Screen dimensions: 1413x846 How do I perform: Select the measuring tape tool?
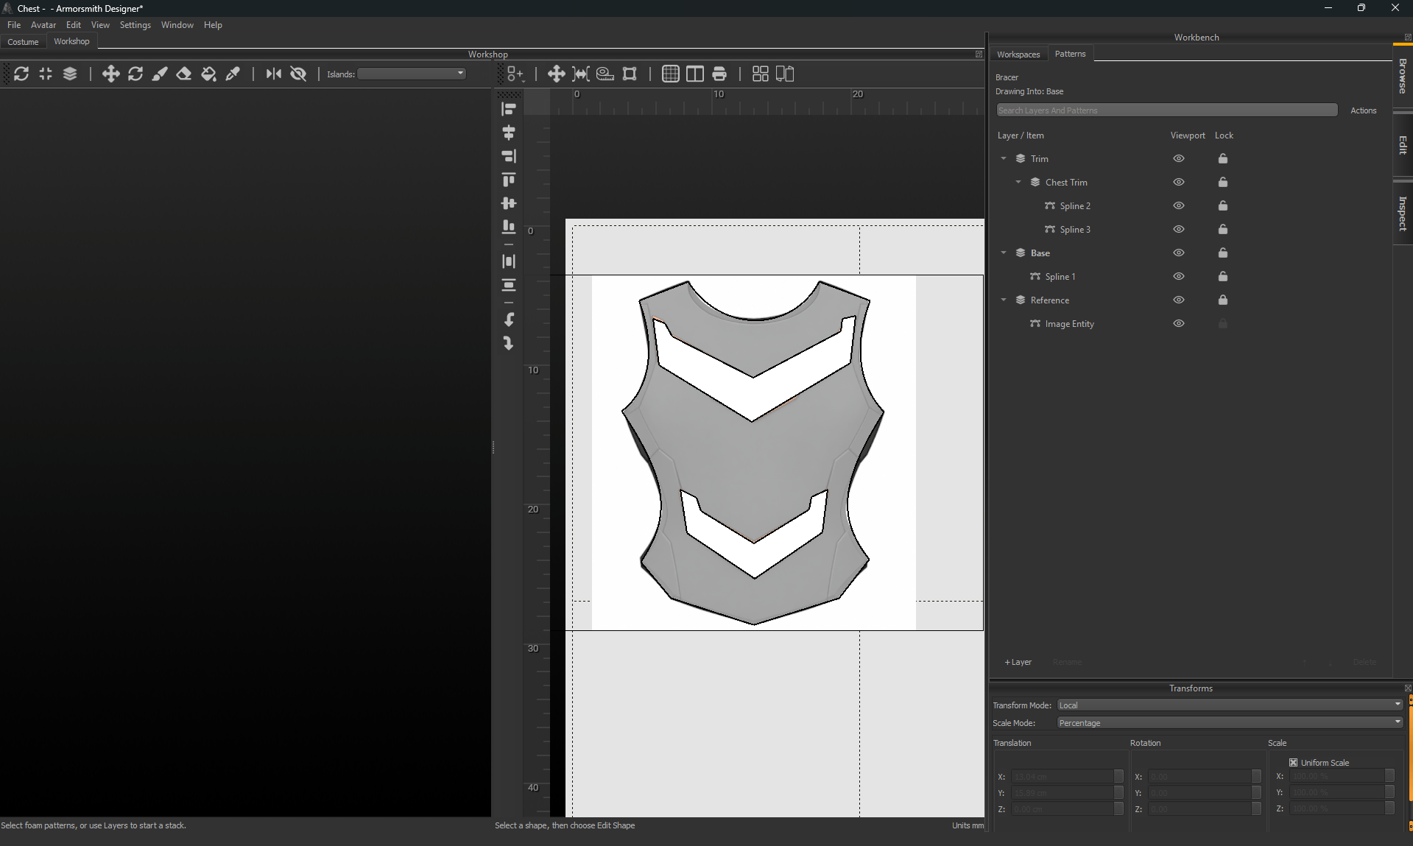pyautogui.click(x=605, y=74)
